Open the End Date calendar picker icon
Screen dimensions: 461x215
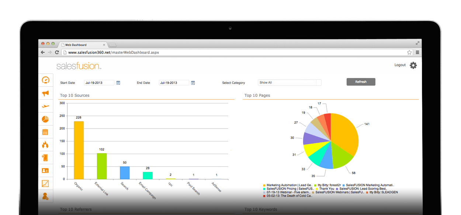pyautogui.click(x=193, y=83)
